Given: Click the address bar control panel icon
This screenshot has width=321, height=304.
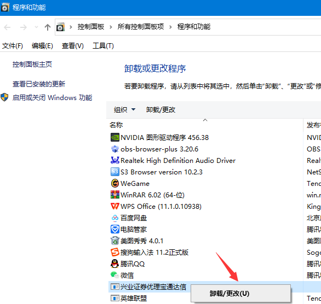Looking at the screenshot, I should [60, 27].
